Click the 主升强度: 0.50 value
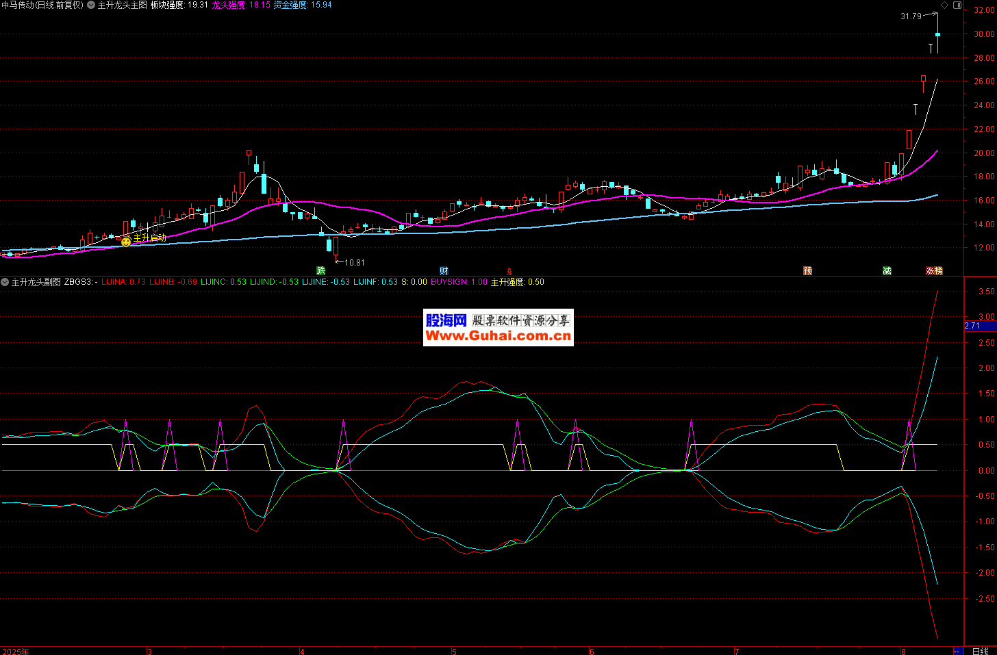This screenshot has width=997, height=655. pyautogui.click(x=517, y=282)
